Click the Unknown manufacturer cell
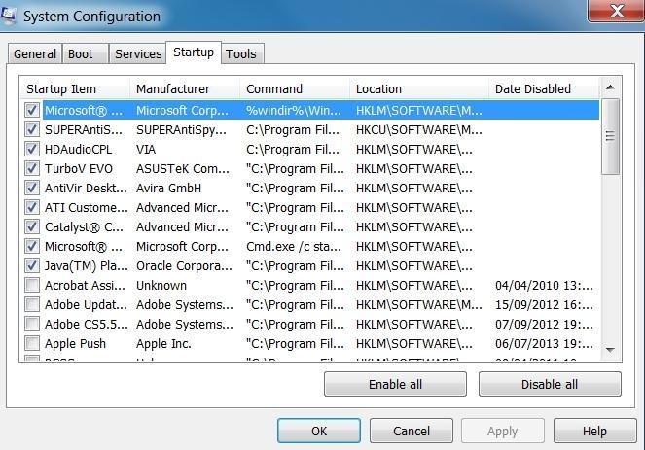 click(161, 285)
